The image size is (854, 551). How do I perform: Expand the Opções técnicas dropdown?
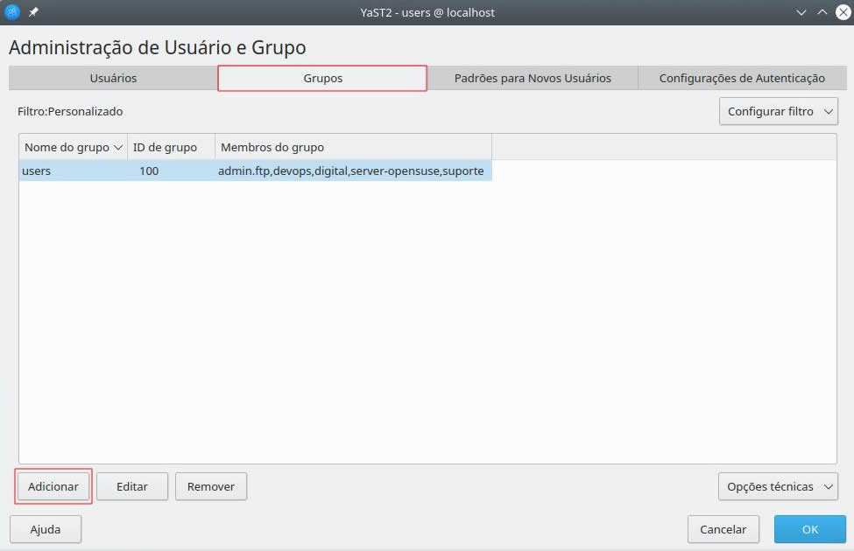778,486
